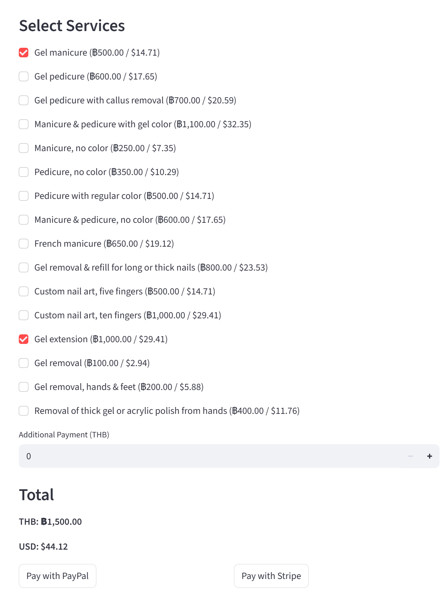Viewport: 444px width, 594px height.
Task: Tick the Gel removal ฿100 option
Action: point(24,363)
